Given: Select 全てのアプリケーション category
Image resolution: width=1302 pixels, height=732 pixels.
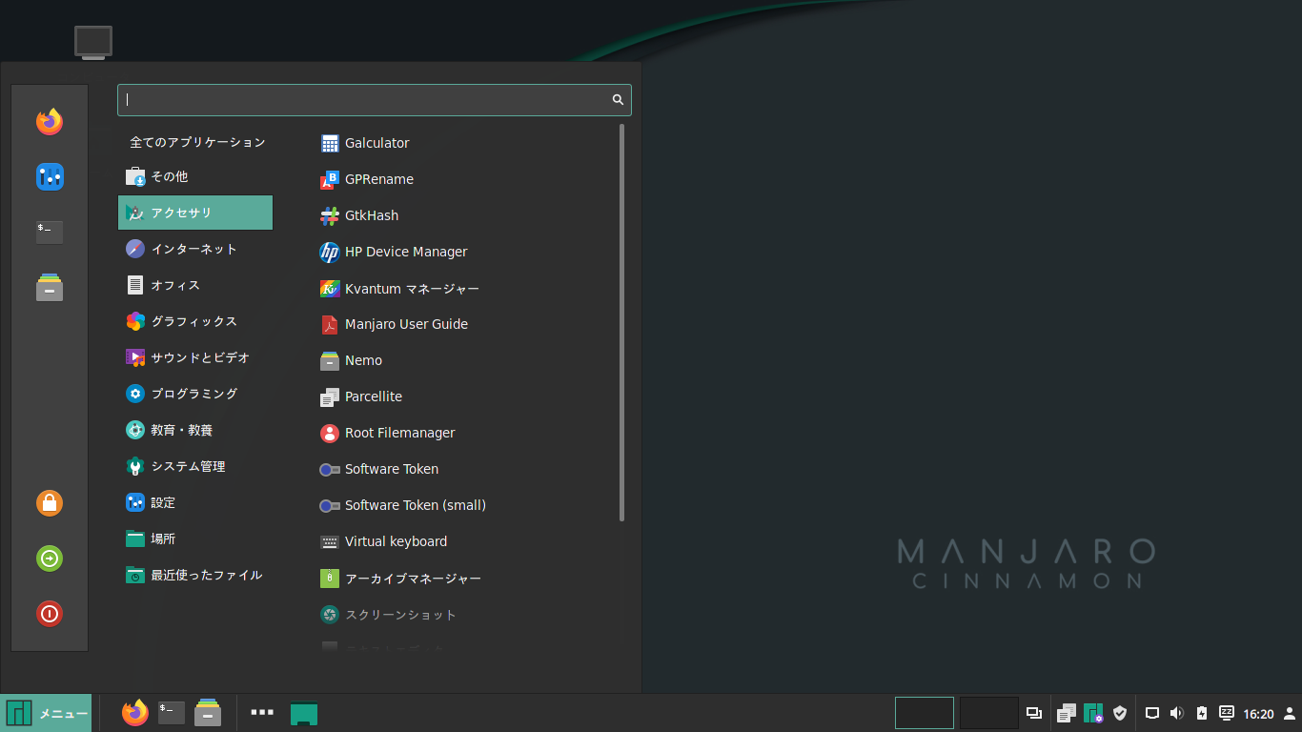Looking at the screenshot, I should click(195, 142).
